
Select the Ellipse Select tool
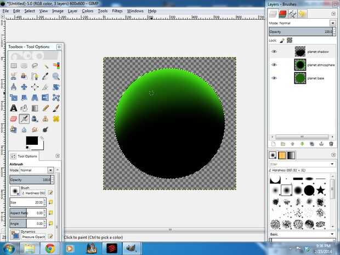[24, 65]
